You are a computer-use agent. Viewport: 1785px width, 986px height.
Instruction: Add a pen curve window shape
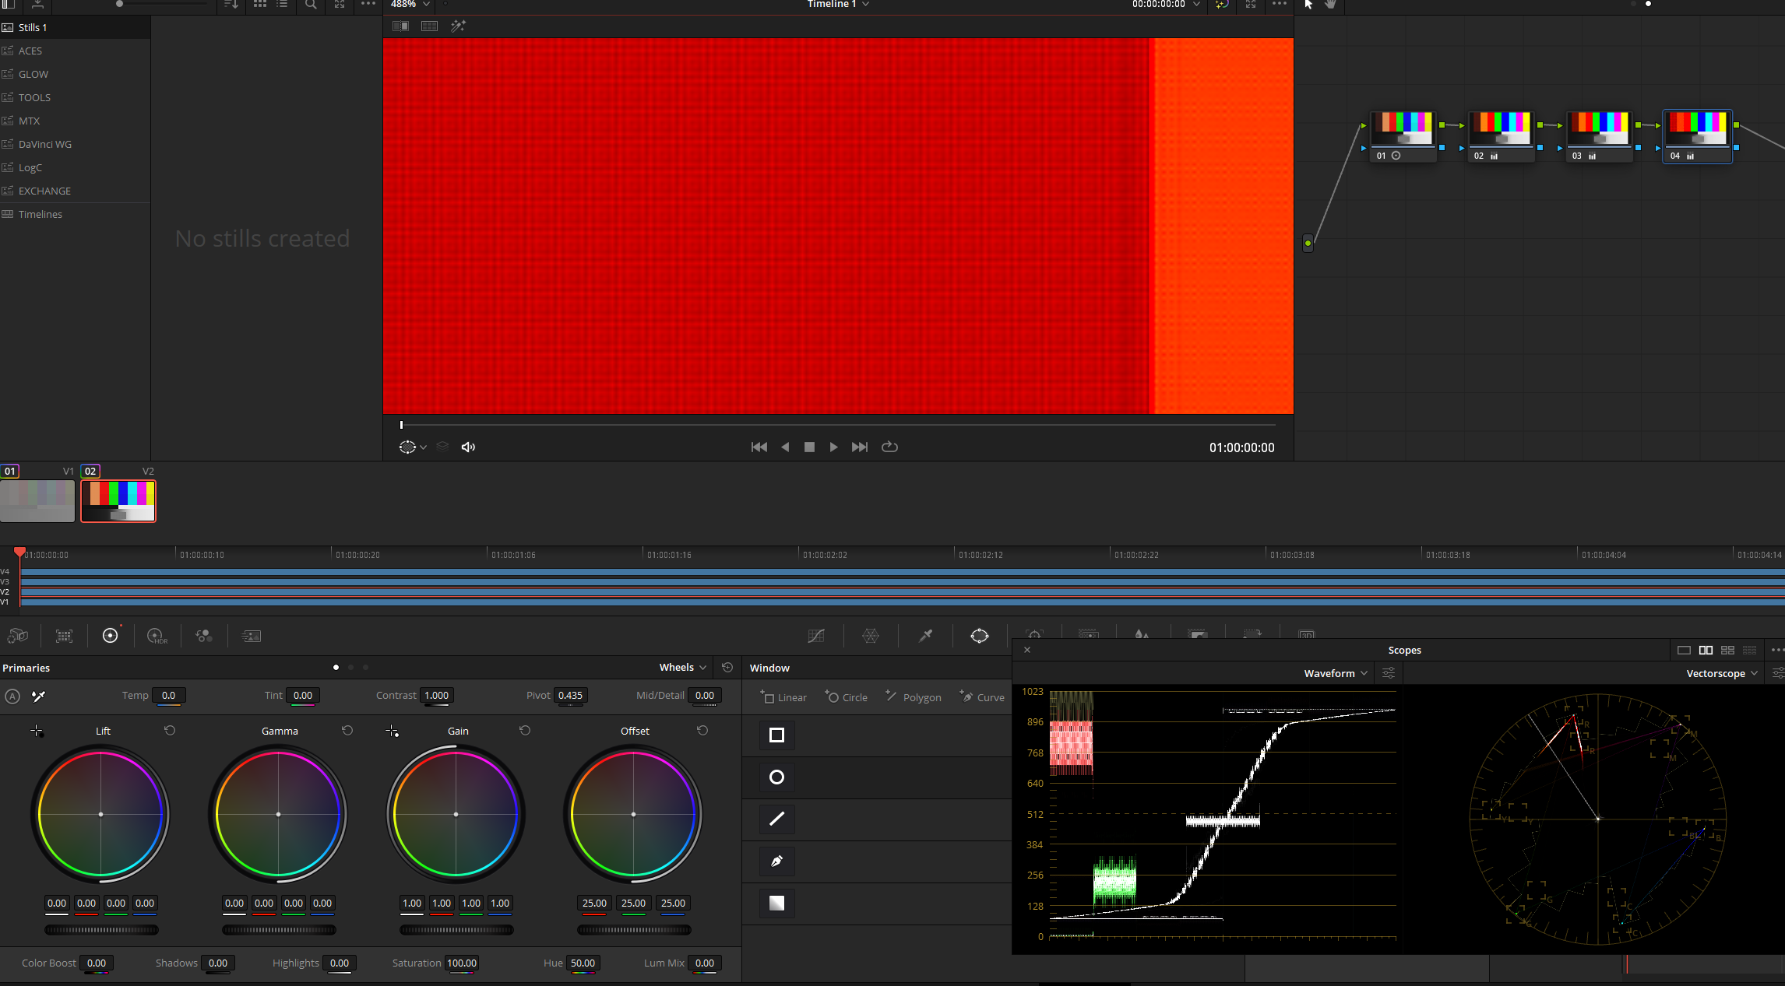(776, 861)
